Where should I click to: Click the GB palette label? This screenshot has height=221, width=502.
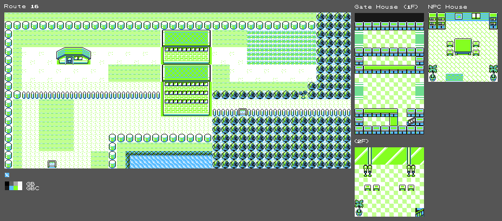pyautogui.click(x=30, y=184)
